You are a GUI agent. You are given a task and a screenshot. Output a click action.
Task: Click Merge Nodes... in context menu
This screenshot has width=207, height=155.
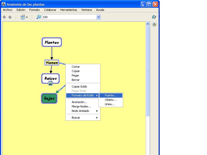click(81, 106)
